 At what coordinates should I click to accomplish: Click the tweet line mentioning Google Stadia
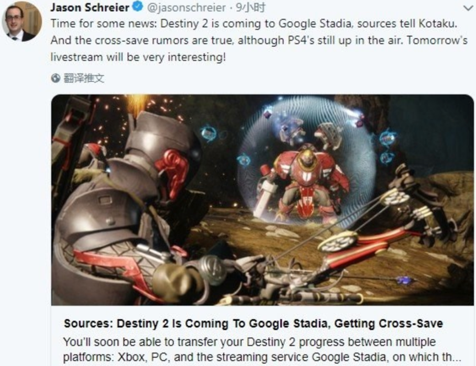pos(254,24)
